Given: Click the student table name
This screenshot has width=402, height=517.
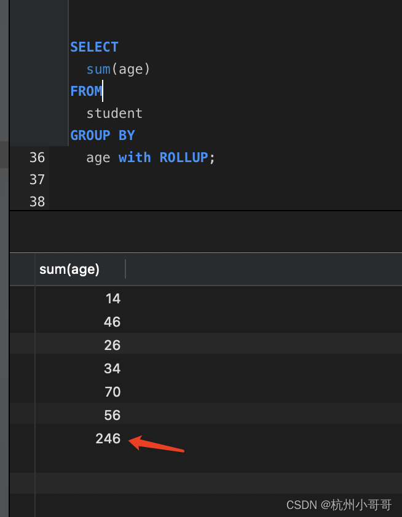Looking at the screenshot, I should coord(114,113).
